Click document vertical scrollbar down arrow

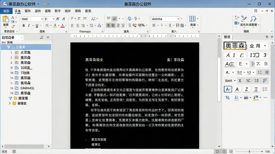tap(219, 146)
